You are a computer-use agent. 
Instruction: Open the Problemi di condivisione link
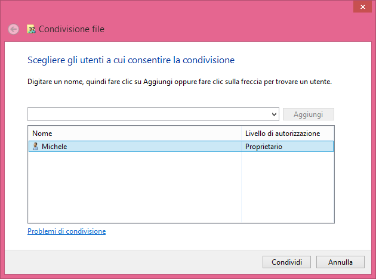click(x=66, y=231)
